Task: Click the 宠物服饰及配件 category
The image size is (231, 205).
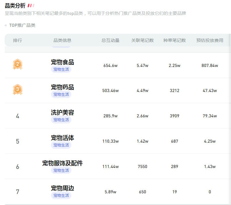Action: click(62, 163)
